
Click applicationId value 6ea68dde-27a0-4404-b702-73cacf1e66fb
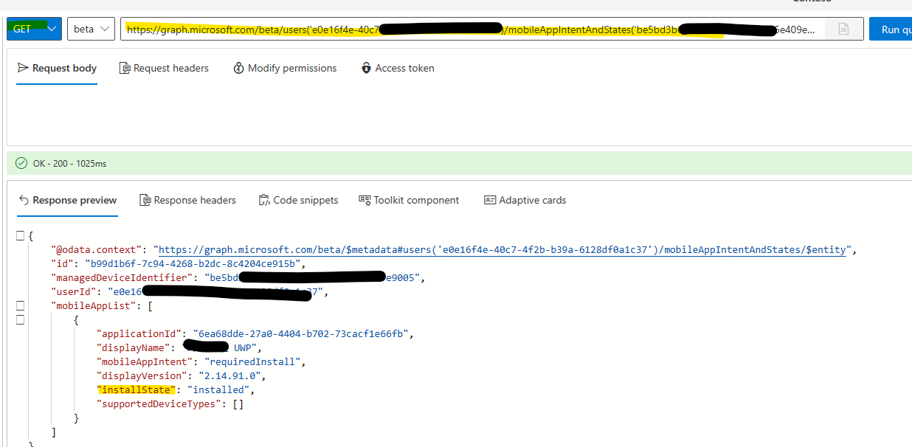pos(301,333)
